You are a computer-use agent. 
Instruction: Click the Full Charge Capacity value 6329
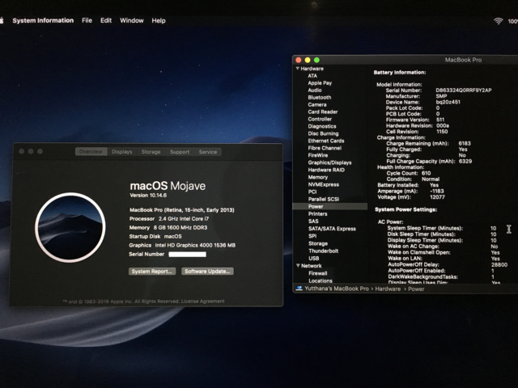coord(465,162)
